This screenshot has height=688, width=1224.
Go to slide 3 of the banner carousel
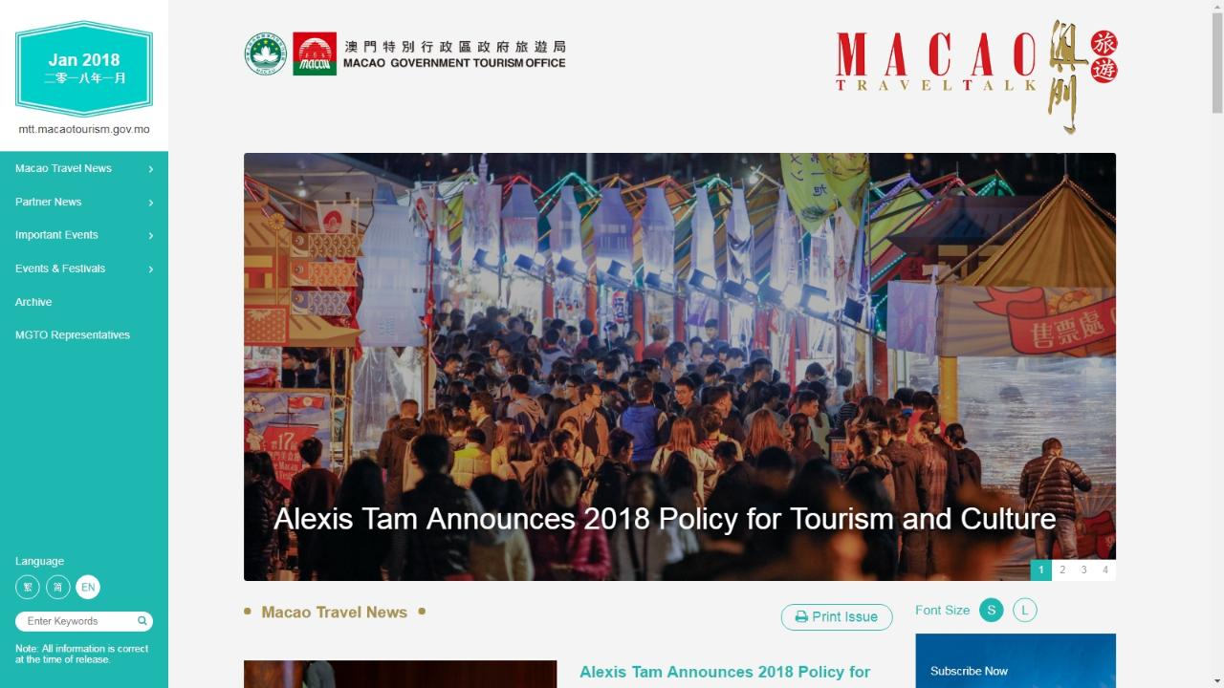1083,570
